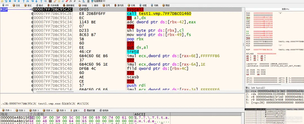Switch to the 日志 (Log) tab

tap(16, 5)
